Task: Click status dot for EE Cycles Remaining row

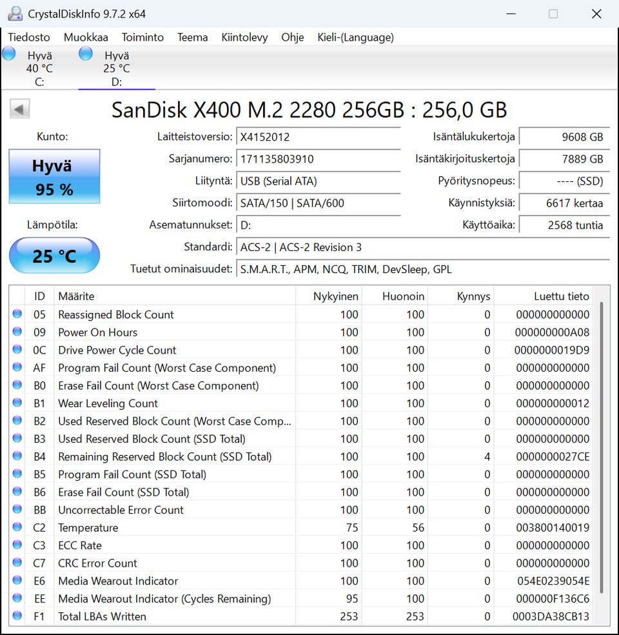Action: [17, 598]
